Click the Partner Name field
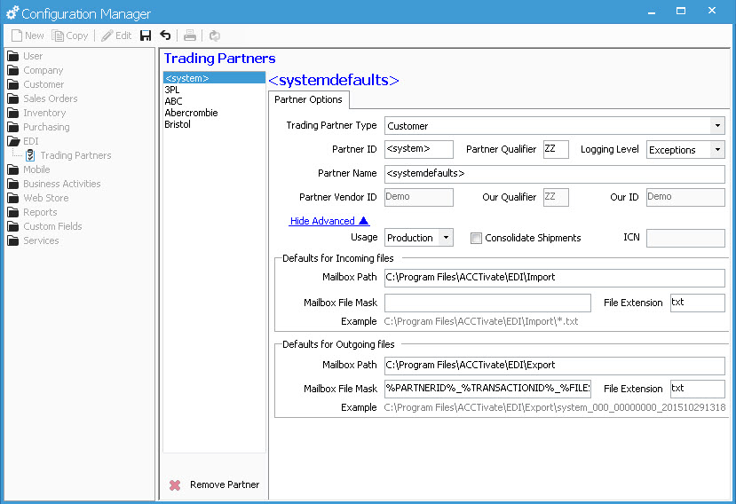Viewport: 736px width, 504px height. [x=554, y=174]
